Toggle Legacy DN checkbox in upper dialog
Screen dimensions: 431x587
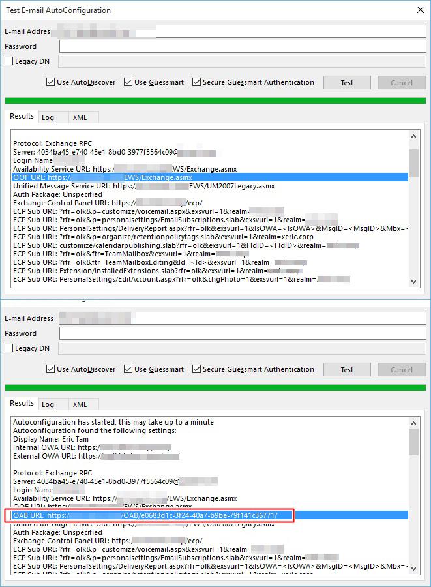pos(9,61)
